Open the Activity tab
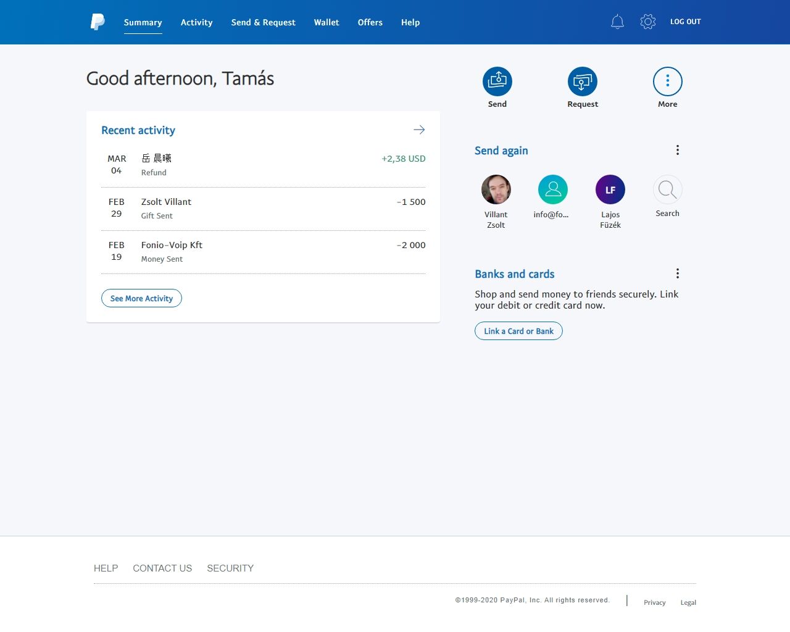This screenshot has height=632, width=790. pyautogui.click(x=196, y=22)
